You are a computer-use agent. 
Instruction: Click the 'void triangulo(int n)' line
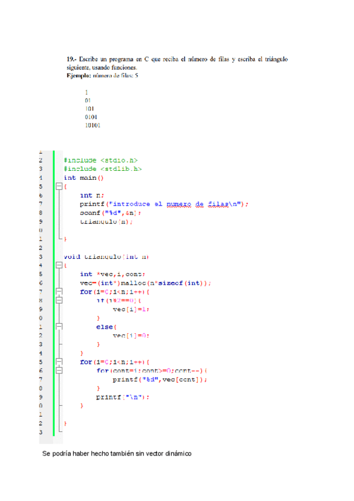click(106, 257)
